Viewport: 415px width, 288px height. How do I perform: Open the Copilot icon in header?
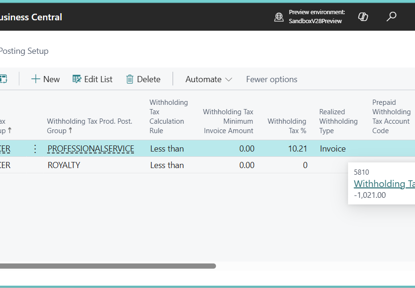coord(363,17)
